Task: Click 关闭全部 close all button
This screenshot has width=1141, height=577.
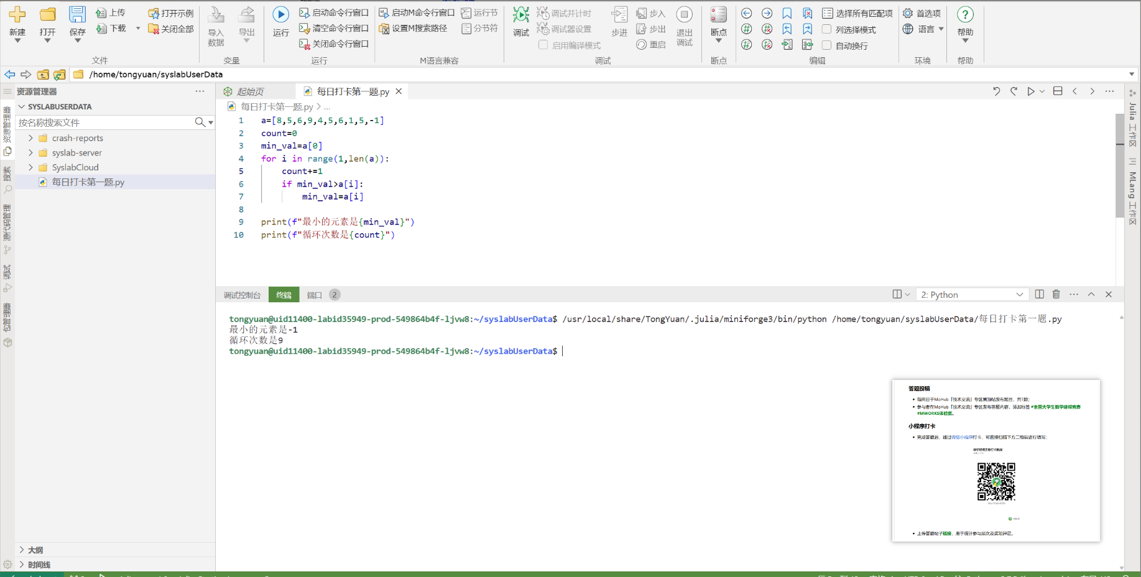Action: [171, 29]
